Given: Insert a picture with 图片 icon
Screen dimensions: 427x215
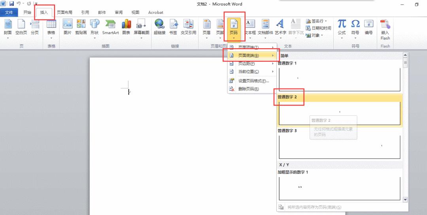Looking at the screenshot, I should click(68, 26).
